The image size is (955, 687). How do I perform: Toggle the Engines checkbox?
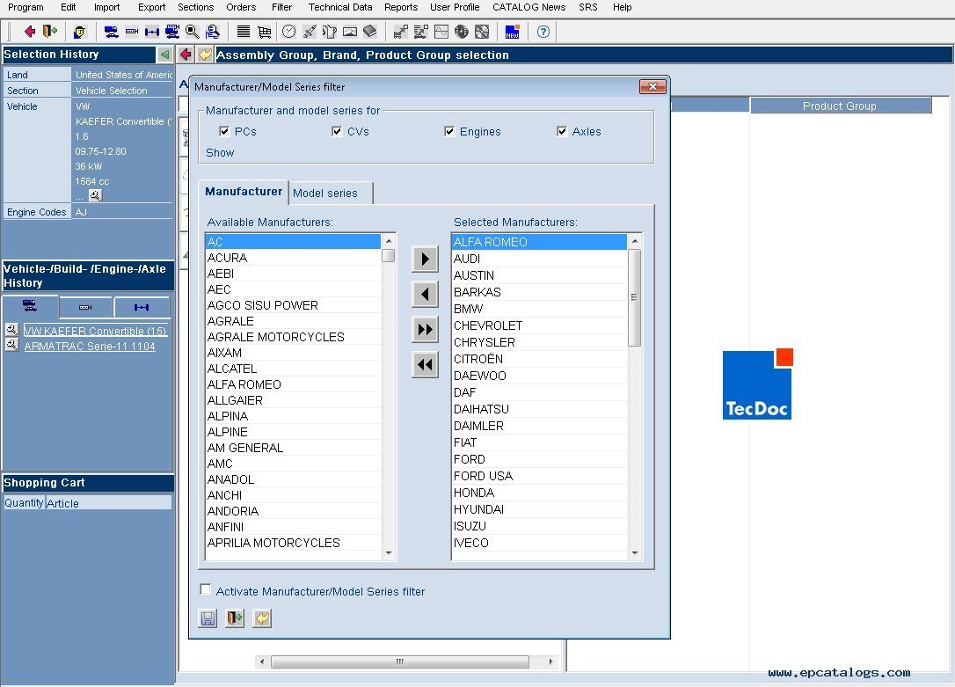click(449, 131)
